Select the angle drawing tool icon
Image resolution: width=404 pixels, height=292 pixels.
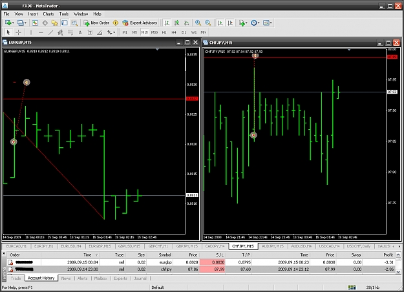click(100, 32)
